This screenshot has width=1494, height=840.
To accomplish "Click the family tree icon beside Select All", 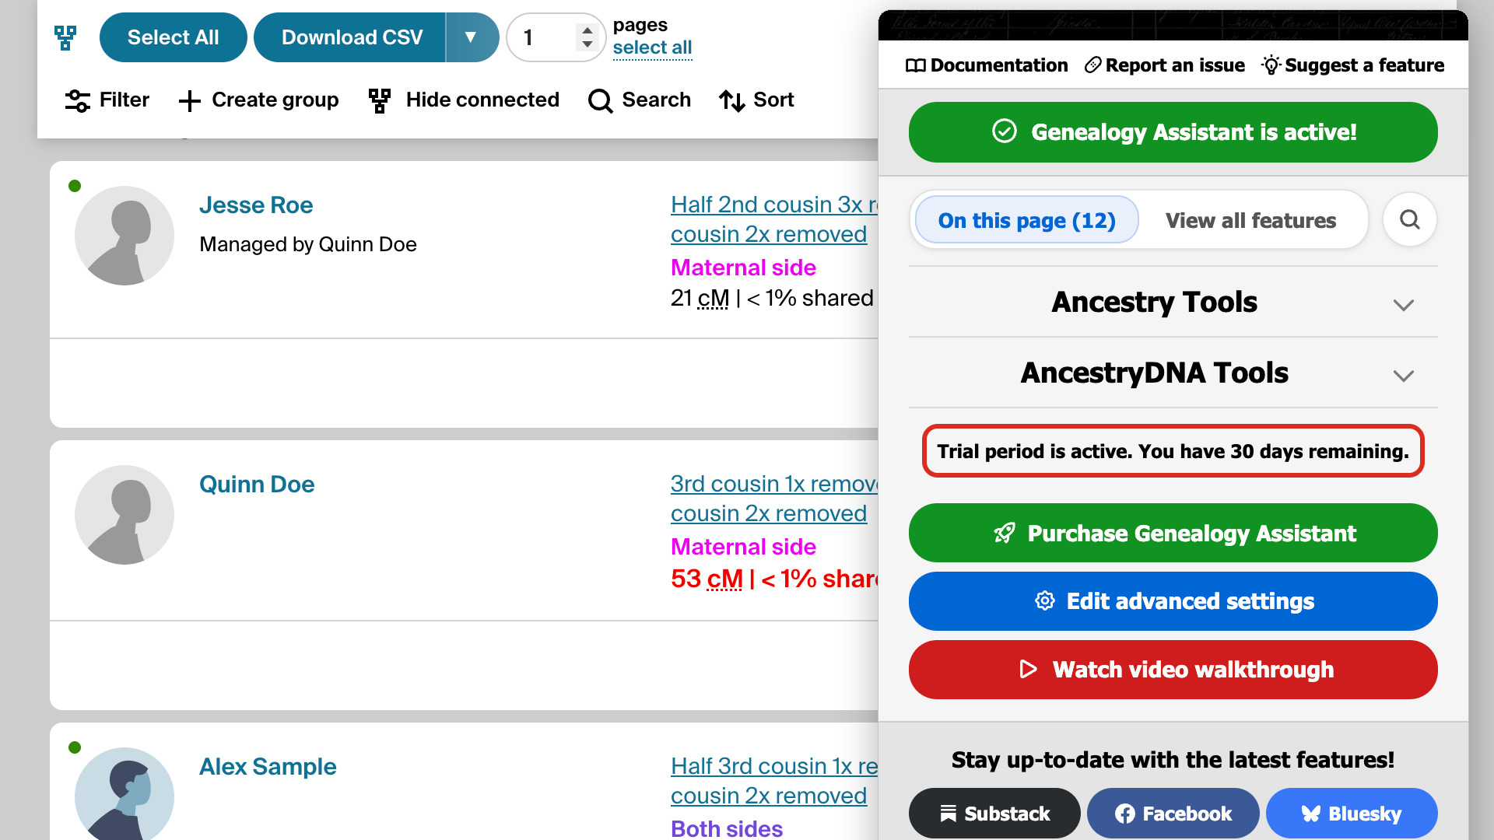I will coord(65,37).
